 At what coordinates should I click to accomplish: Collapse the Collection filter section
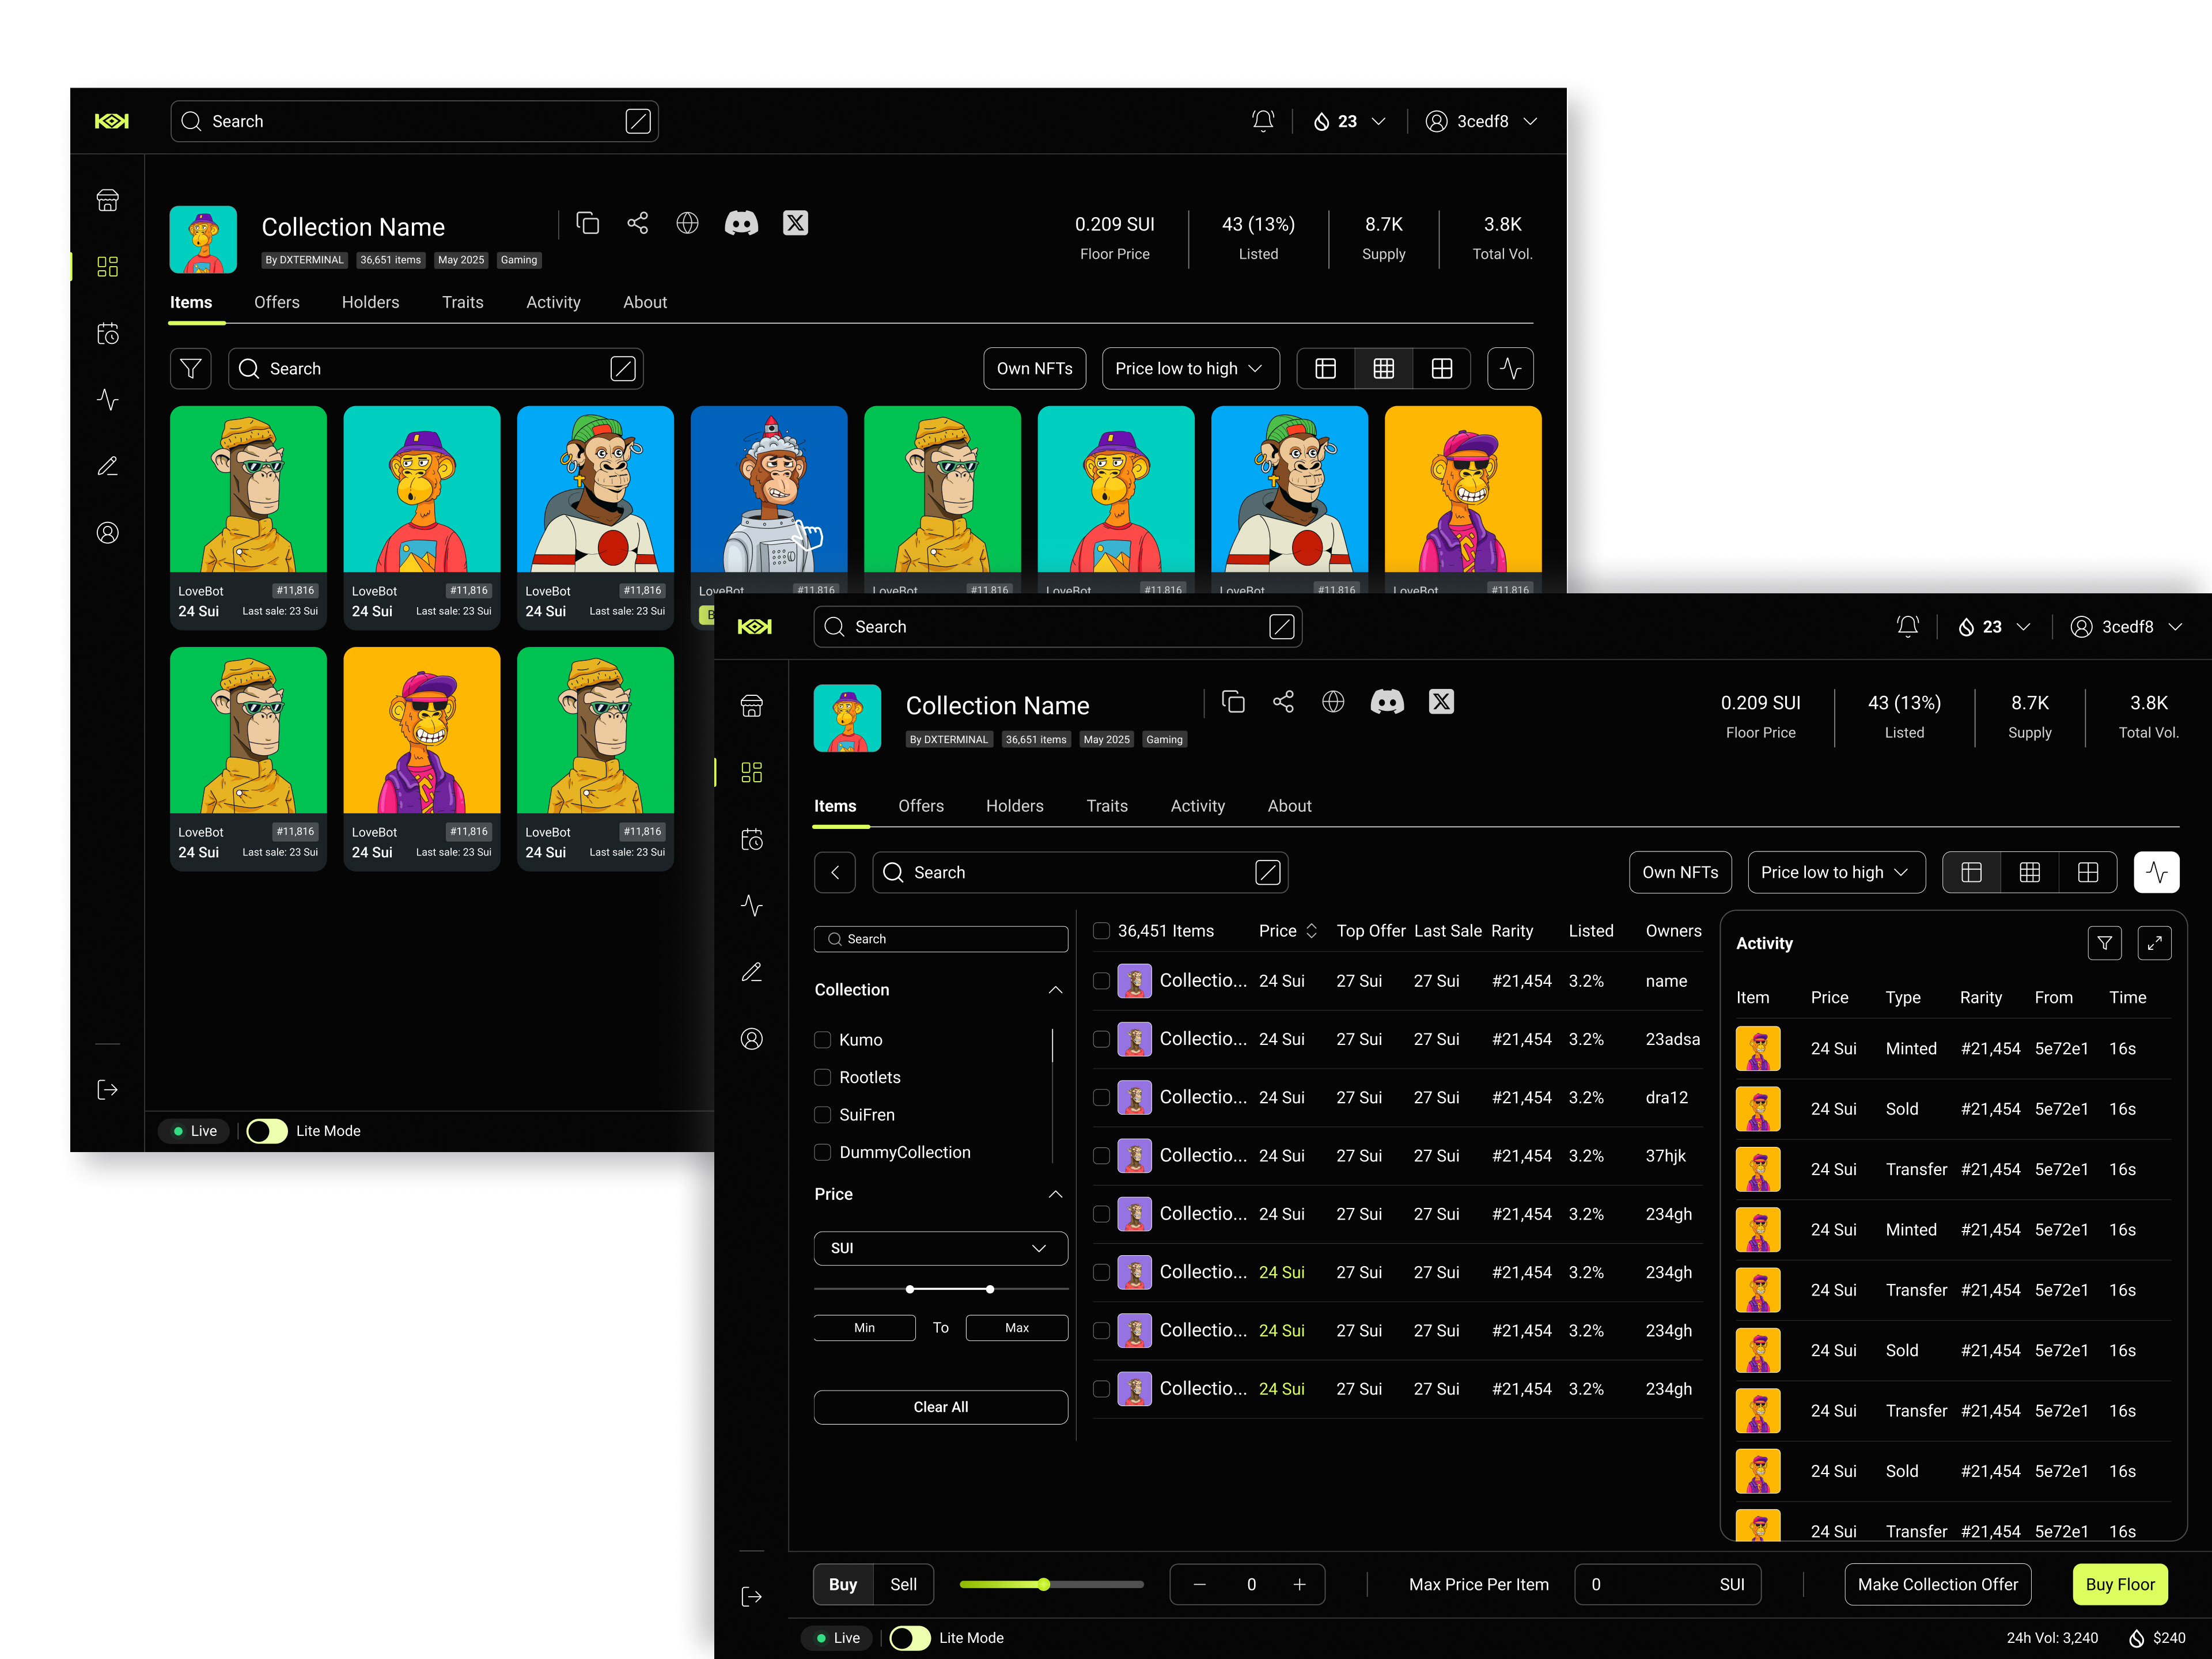(x=1055, y=990)
